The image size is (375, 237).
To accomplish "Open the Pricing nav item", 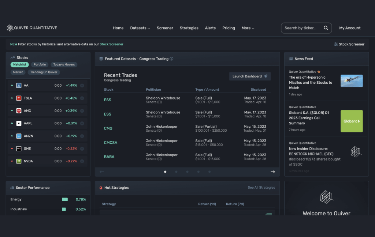I will click(x=229, y=28).
